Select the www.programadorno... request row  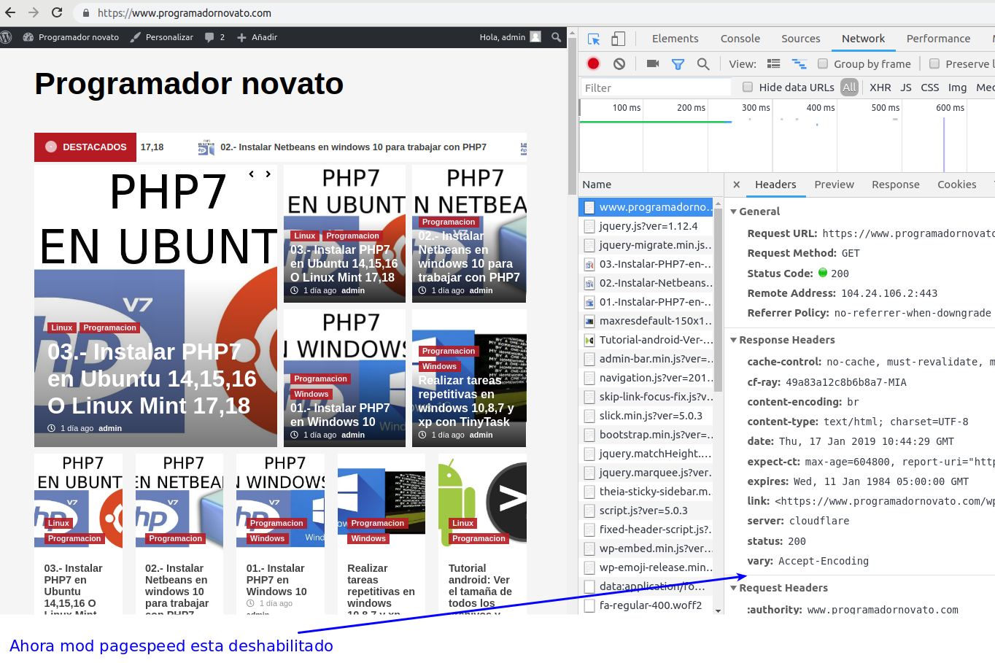[x=646, y=207]
